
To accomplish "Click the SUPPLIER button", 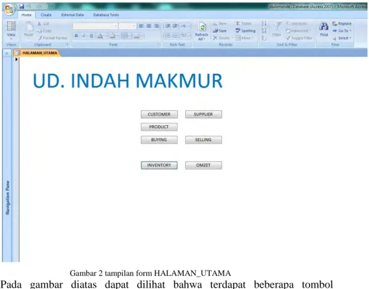I will pyautogui.click(x=204, y=115).
